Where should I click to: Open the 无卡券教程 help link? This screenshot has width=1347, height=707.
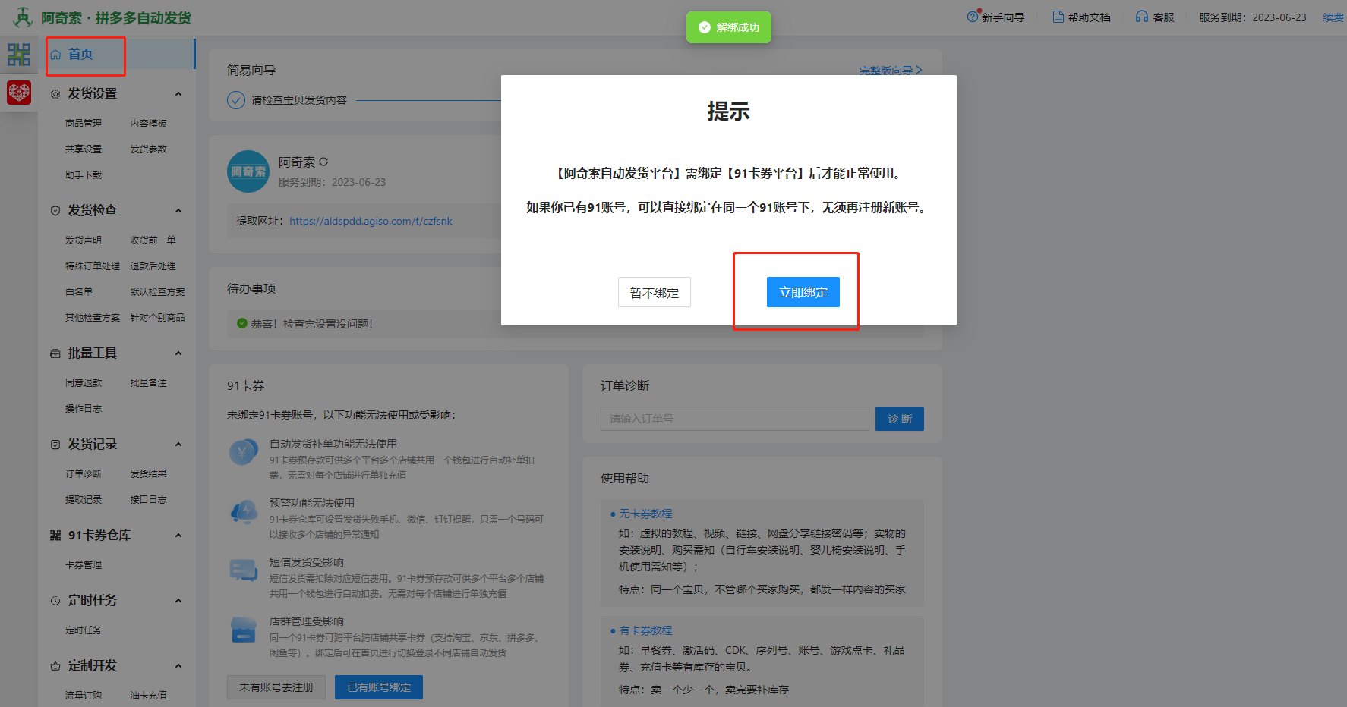[645, 514]
